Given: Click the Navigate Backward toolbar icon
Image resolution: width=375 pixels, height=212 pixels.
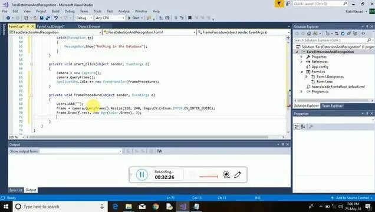Looking at the screenshot, I should [8, 18].
